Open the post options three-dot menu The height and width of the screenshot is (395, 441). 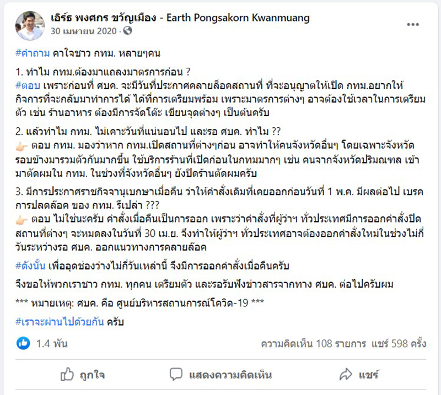click(x=412, y=24)
